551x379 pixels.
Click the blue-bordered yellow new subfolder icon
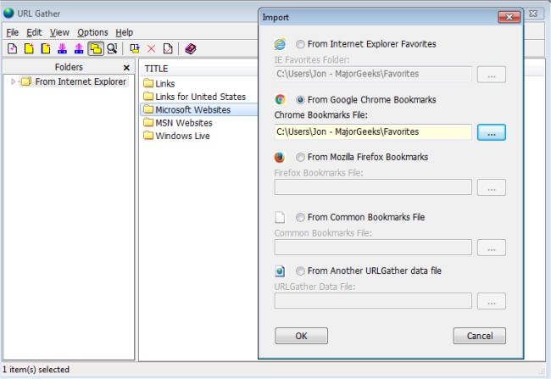click(46, 48)
